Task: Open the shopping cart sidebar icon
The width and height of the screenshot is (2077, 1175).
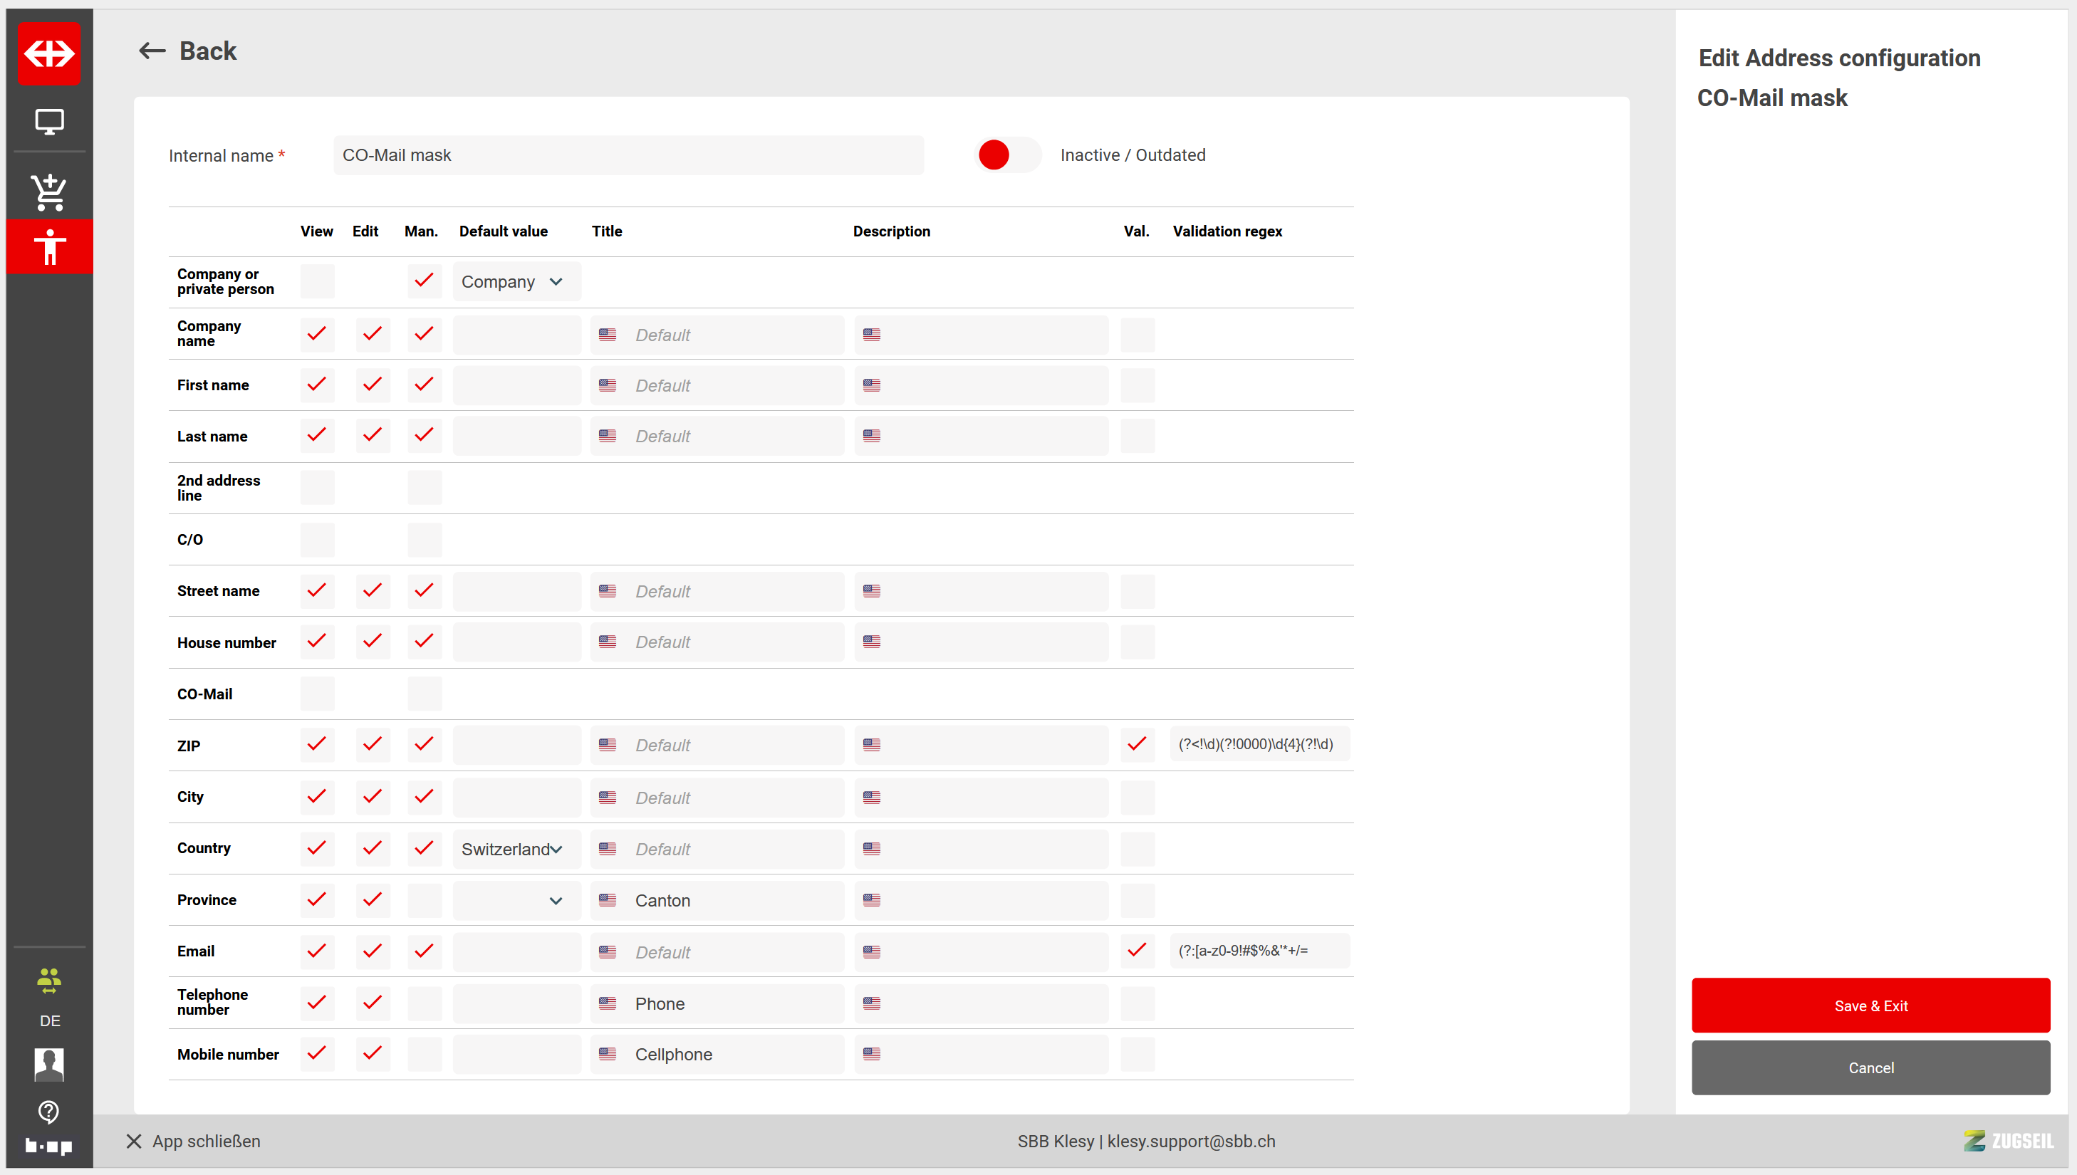Action: coord(49,192)
